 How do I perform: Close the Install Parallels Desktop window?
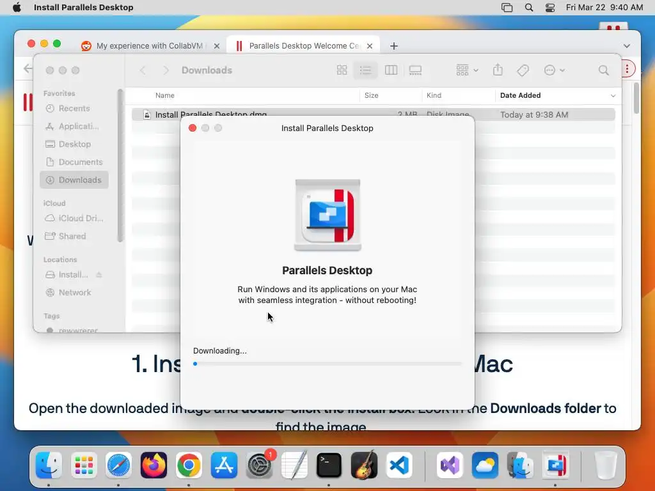(x=193, y=128)
